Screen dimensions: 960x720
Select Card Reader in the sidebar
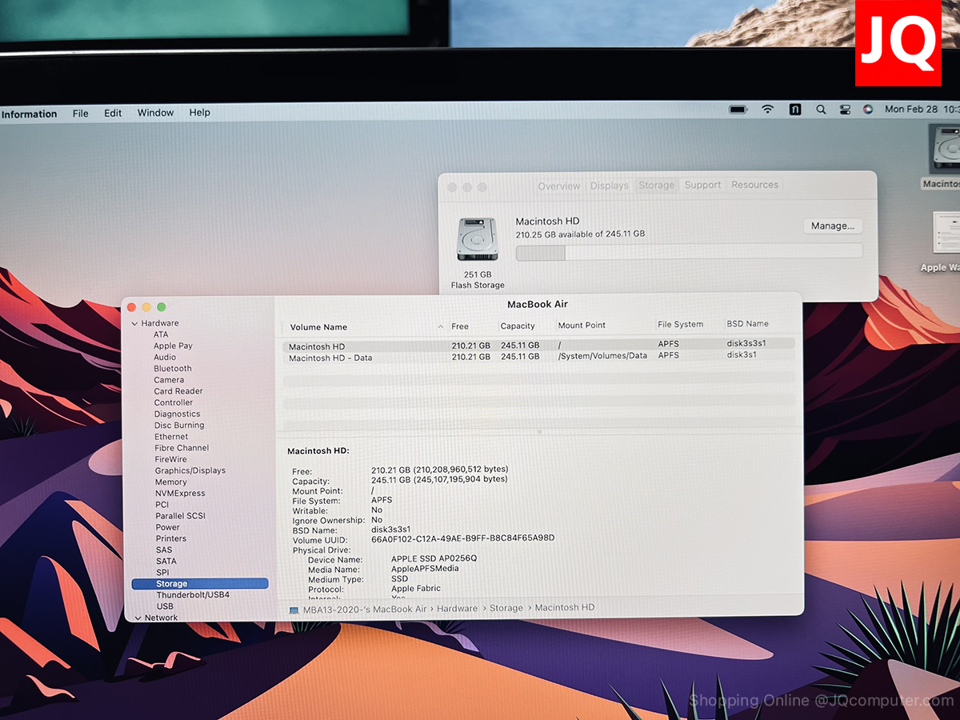click(x=178, y=391)
